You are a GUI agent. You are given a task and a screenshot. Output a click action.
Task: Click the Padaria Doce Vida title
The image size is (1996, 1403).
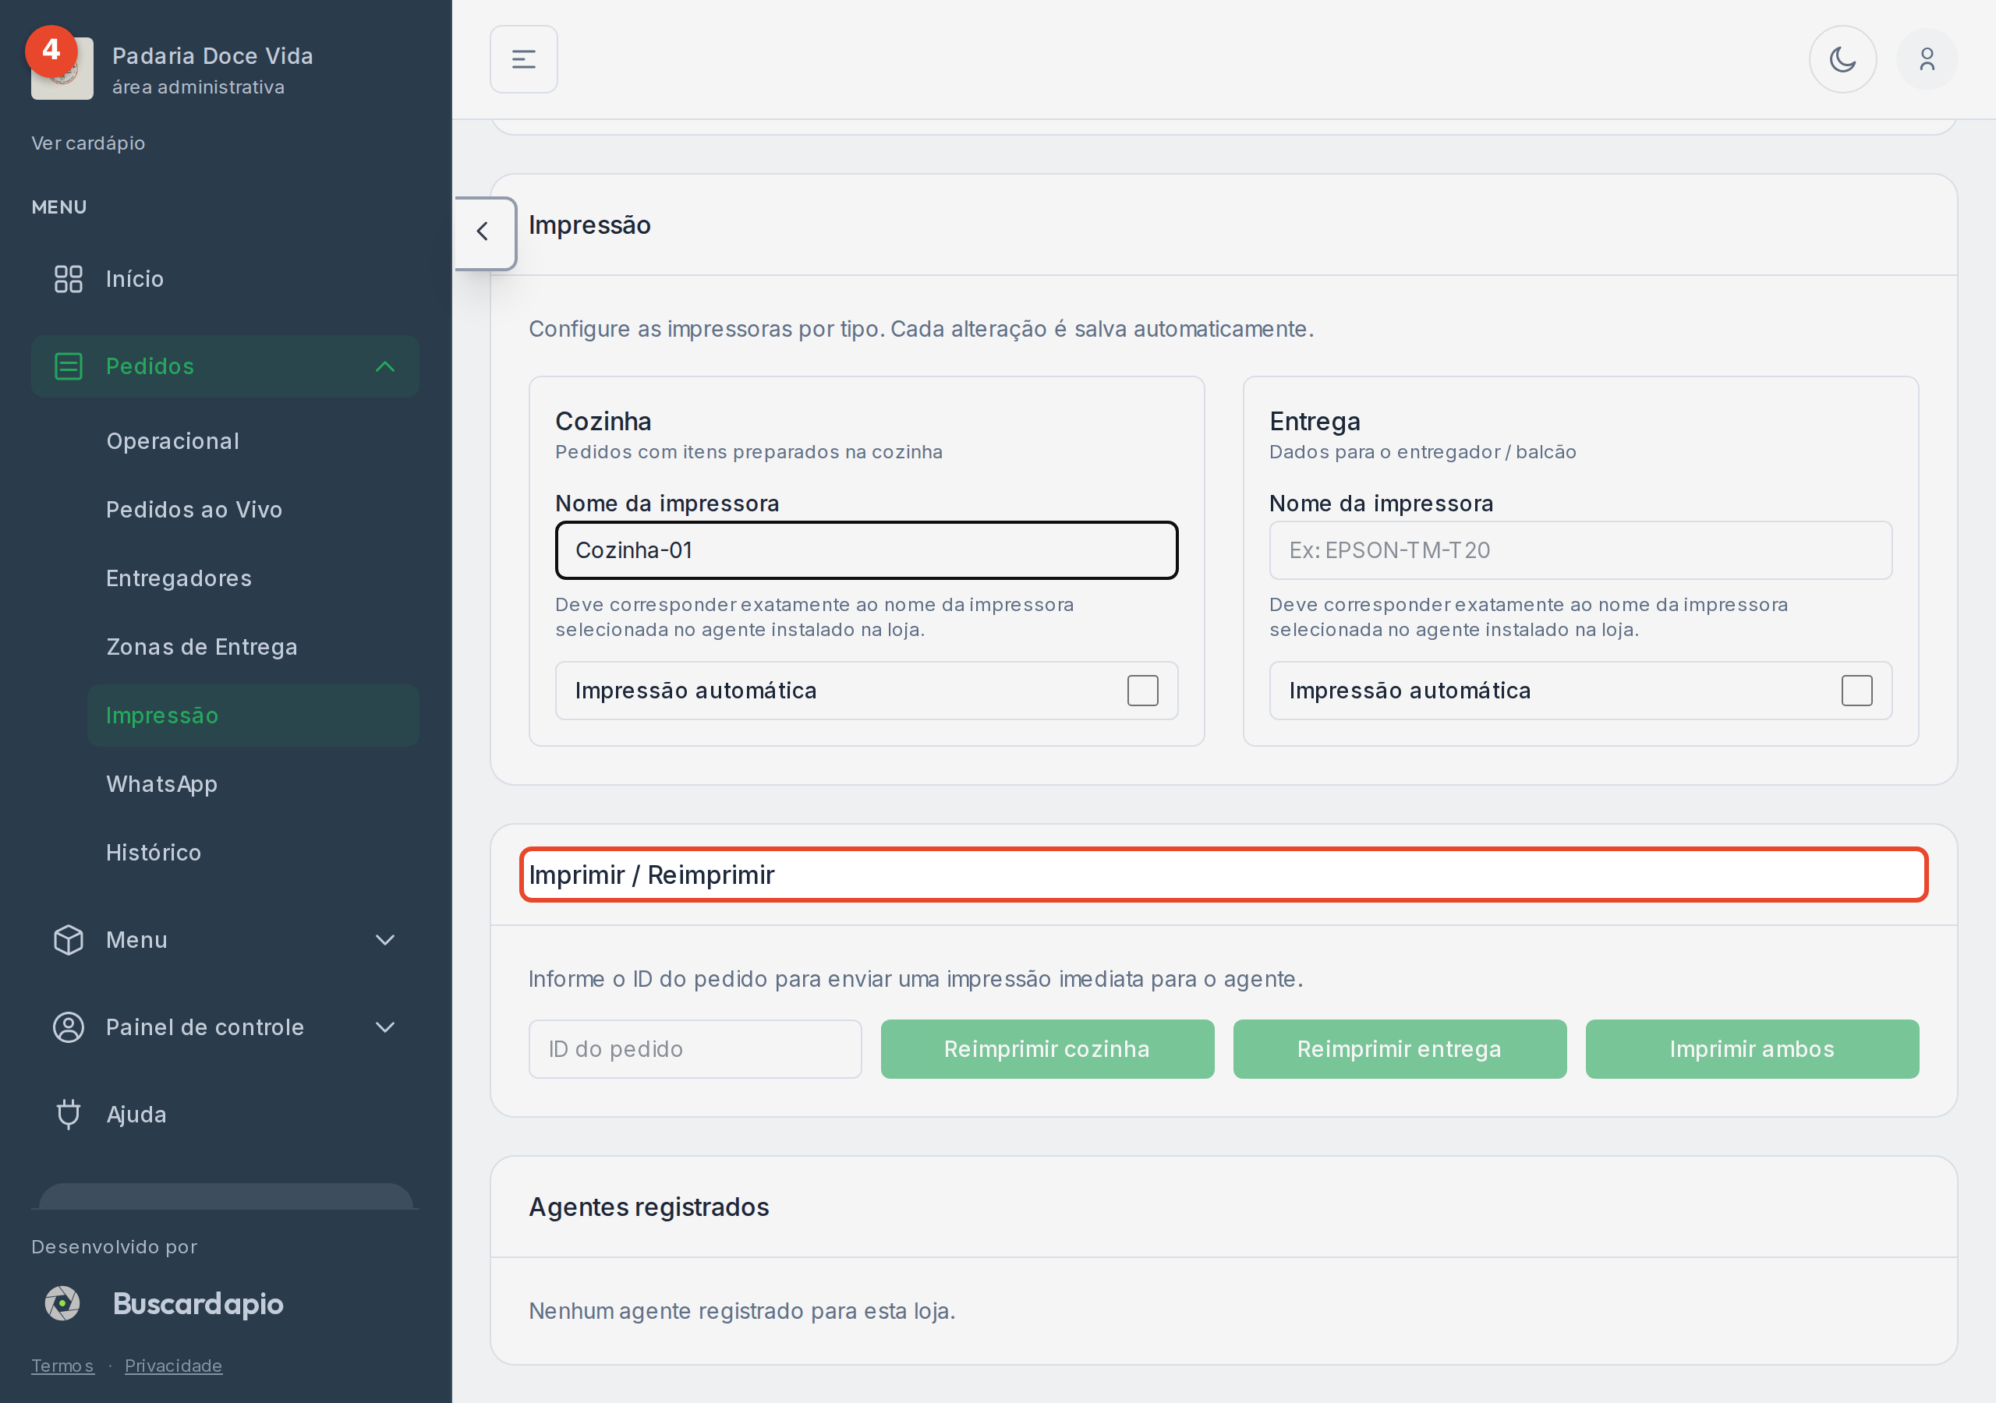click(213, 55)
